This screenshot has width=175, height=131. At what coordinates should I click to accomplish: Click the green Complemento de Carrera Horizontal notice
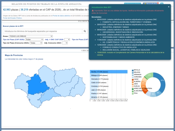(131, 54)
